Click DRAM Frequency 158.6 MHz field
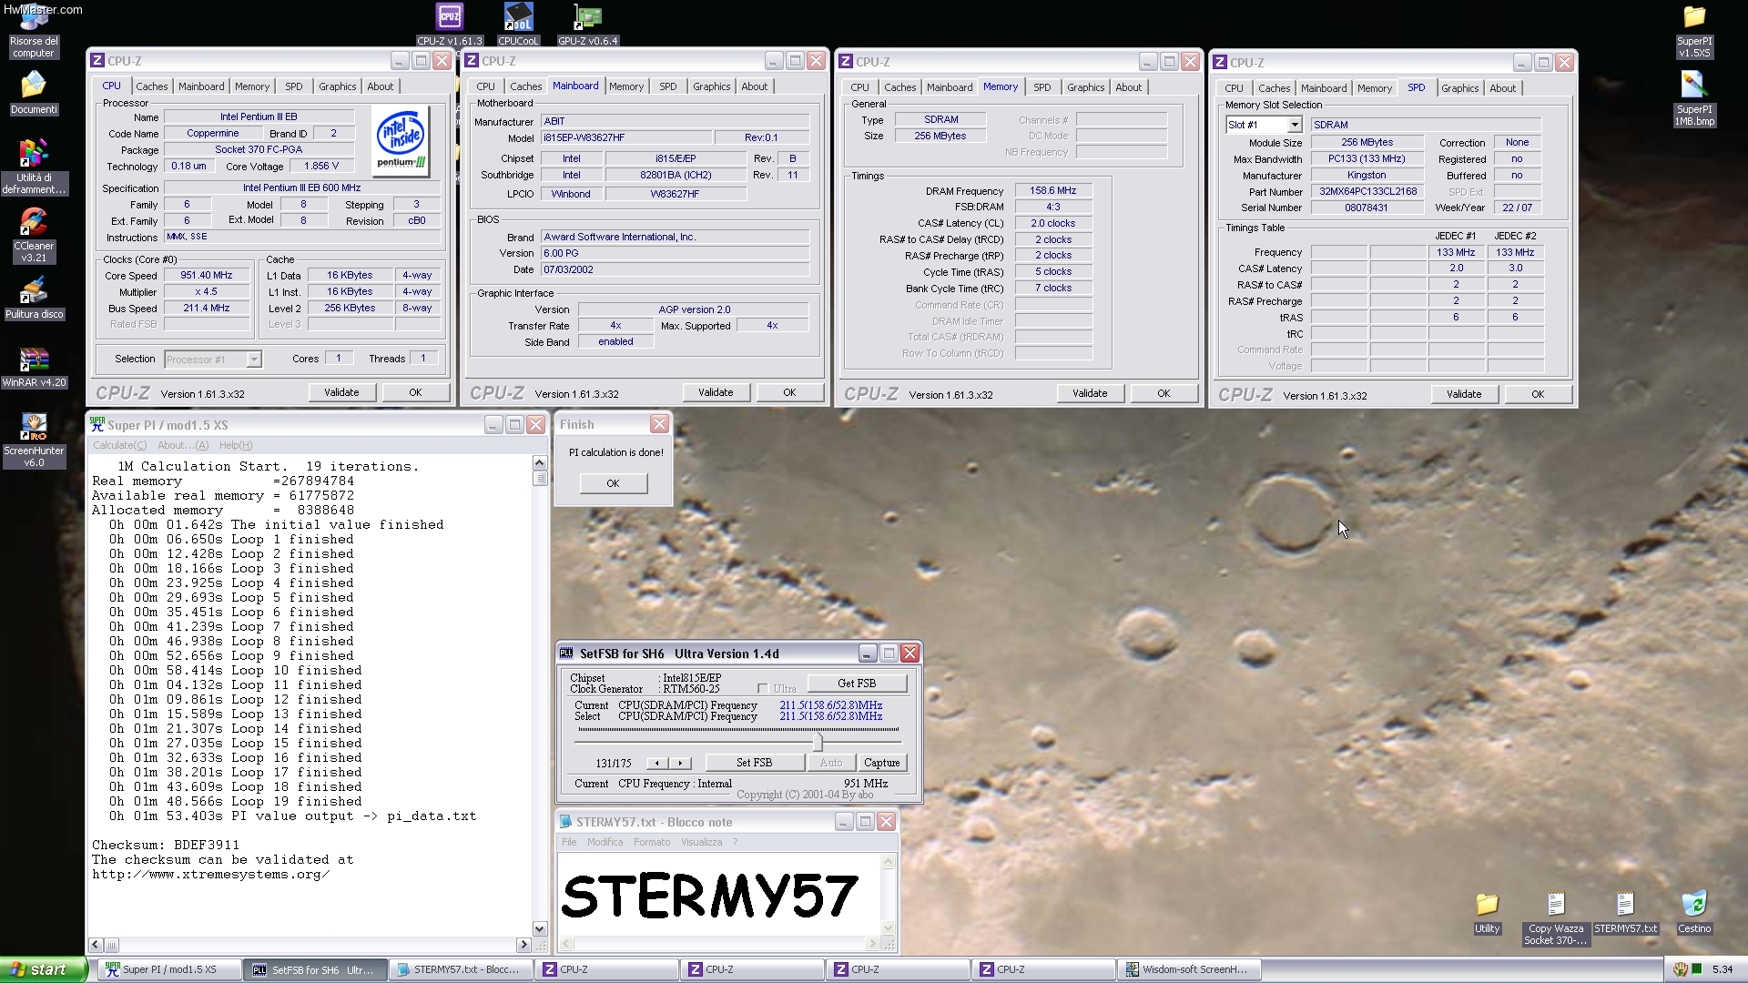This screenshot has height=983, width=1748. point(1052,191)
